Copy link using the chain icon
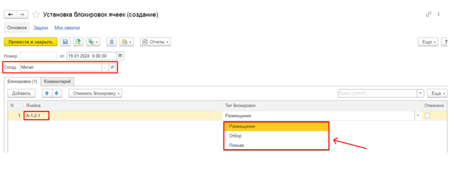 (x=429, y=14)
